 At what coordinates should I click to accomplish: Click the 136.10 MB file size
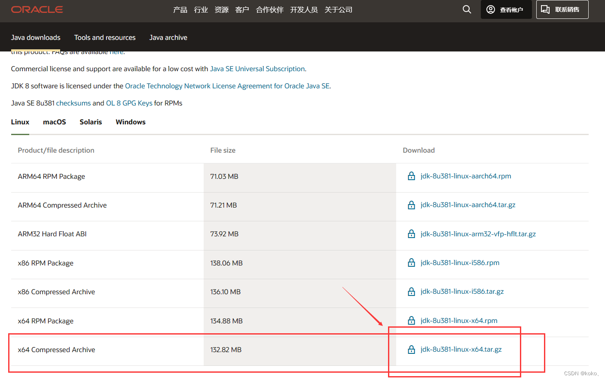pos(226,292)
